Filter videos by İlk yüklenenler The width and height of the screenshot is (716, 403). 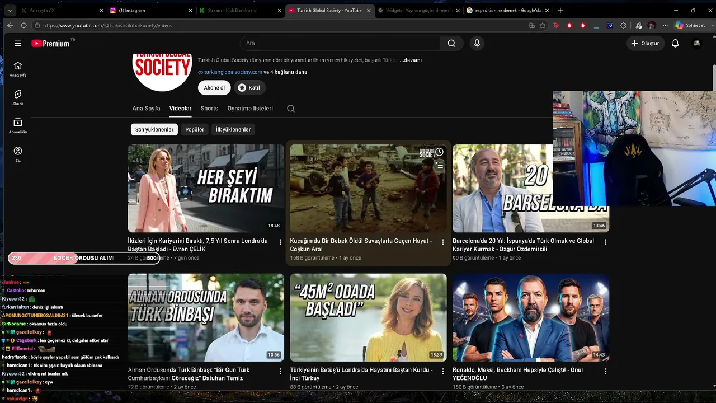tap(233, 129)
